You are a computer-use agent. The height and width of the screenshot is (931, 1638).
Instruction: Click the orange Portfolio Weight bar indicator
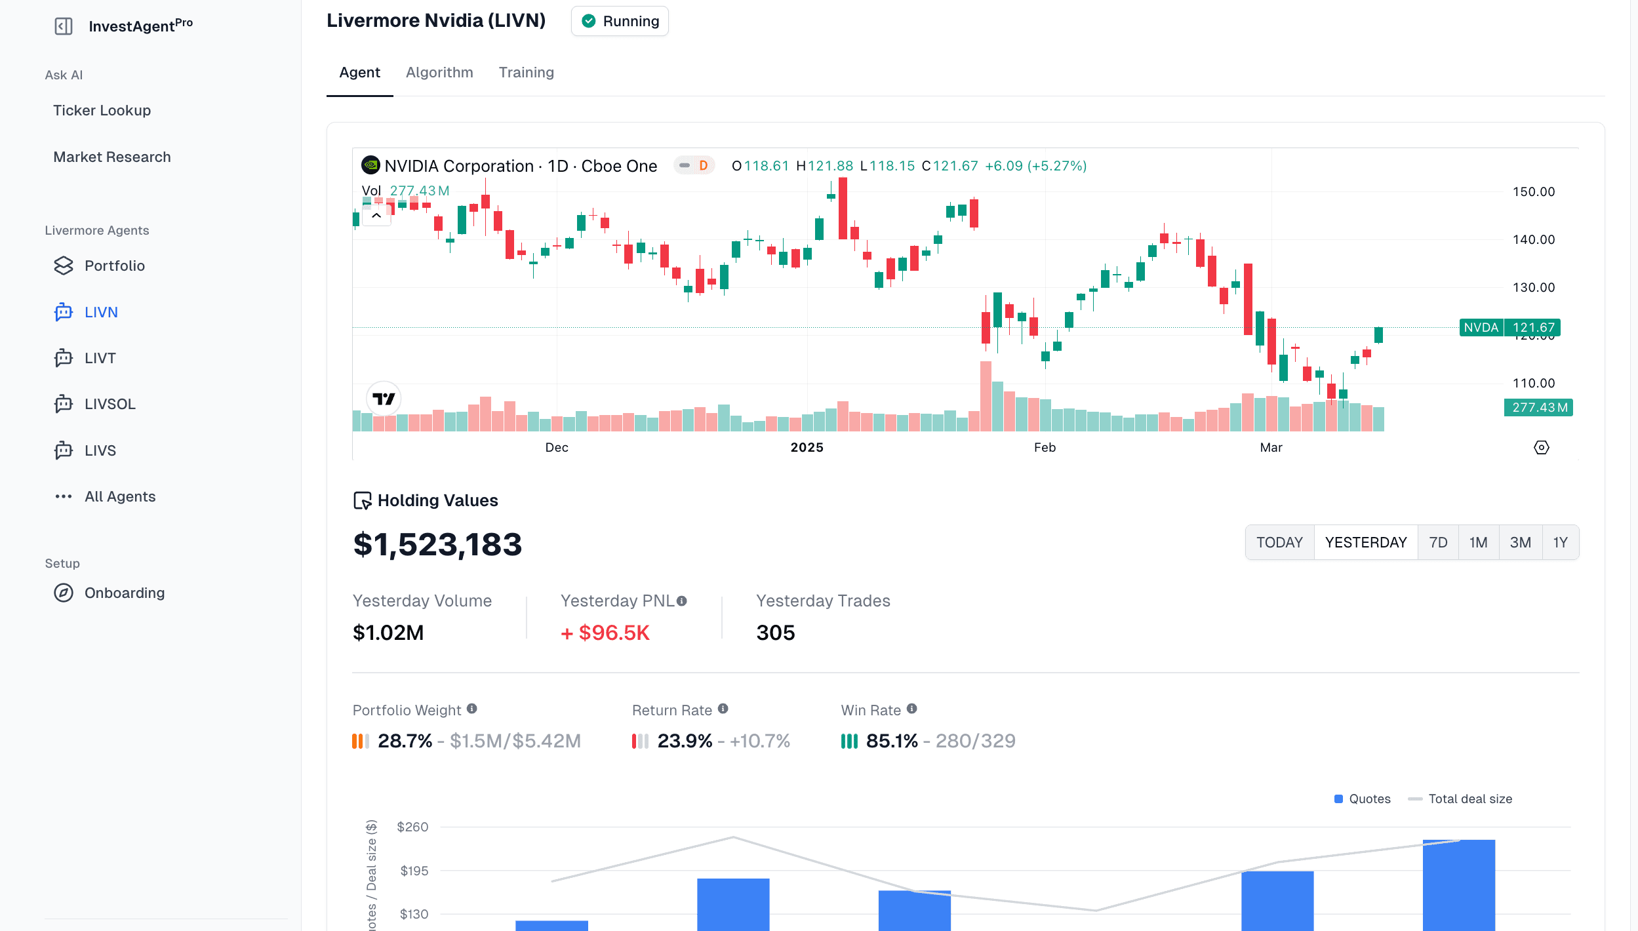(361, 741)
